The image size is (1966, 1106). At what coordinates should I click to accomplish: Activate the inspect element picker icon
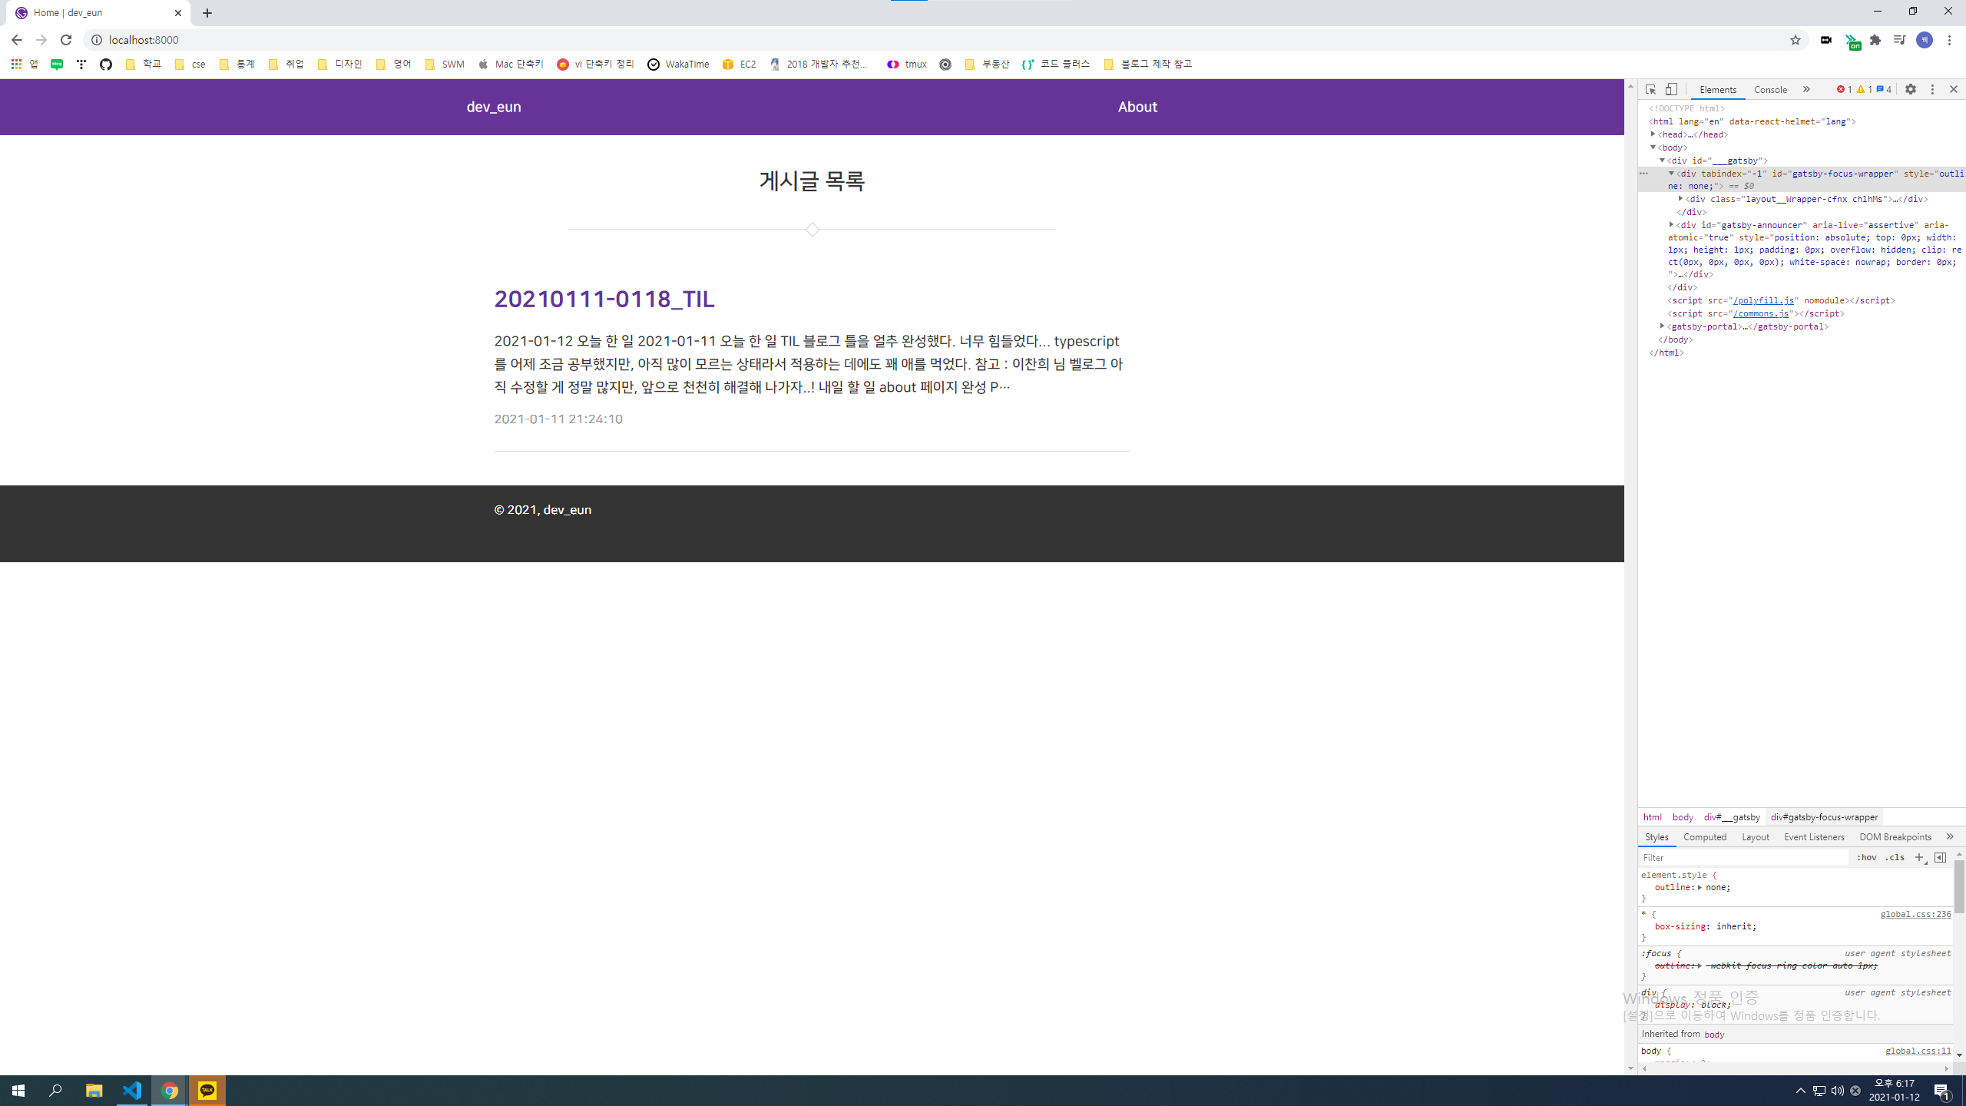[x=1650, y=90]
